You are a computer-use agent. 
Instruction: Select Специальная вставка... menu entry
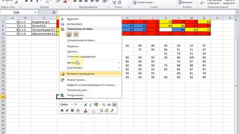click(90, 40)
